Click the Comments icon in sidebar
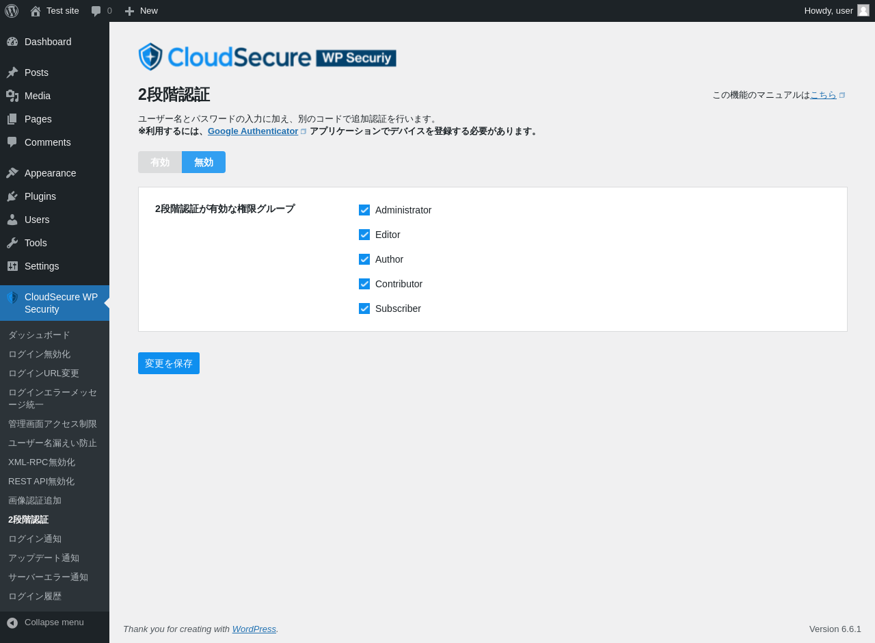The width and height of the screenshot is (875, 643). click(x=12, y=142)
